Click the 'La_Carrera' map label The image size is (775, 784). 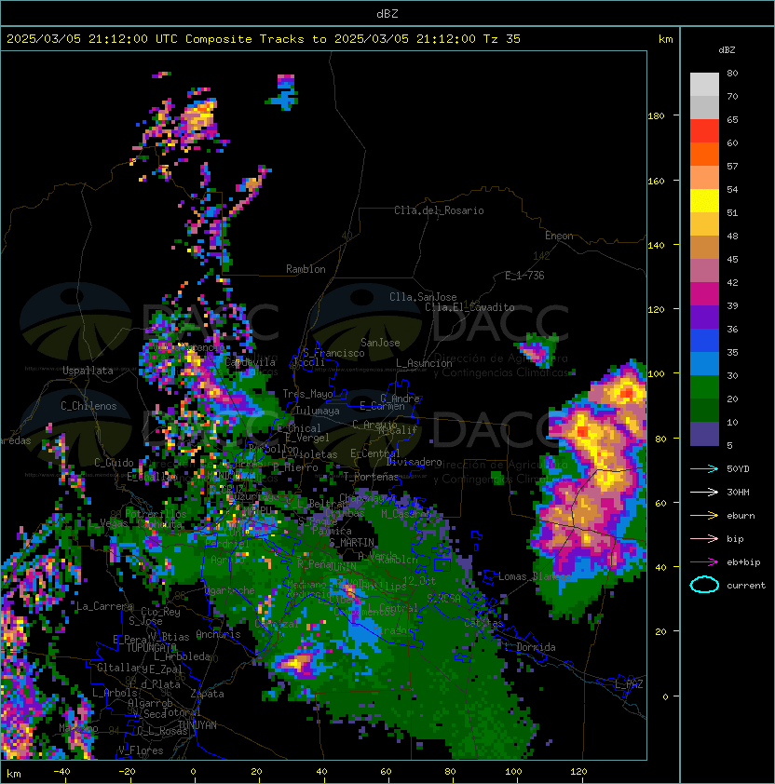(105, 606)
